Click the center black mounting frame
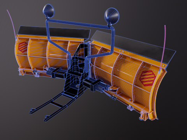This screenshot has height=140, width=187. coord(77,70)
